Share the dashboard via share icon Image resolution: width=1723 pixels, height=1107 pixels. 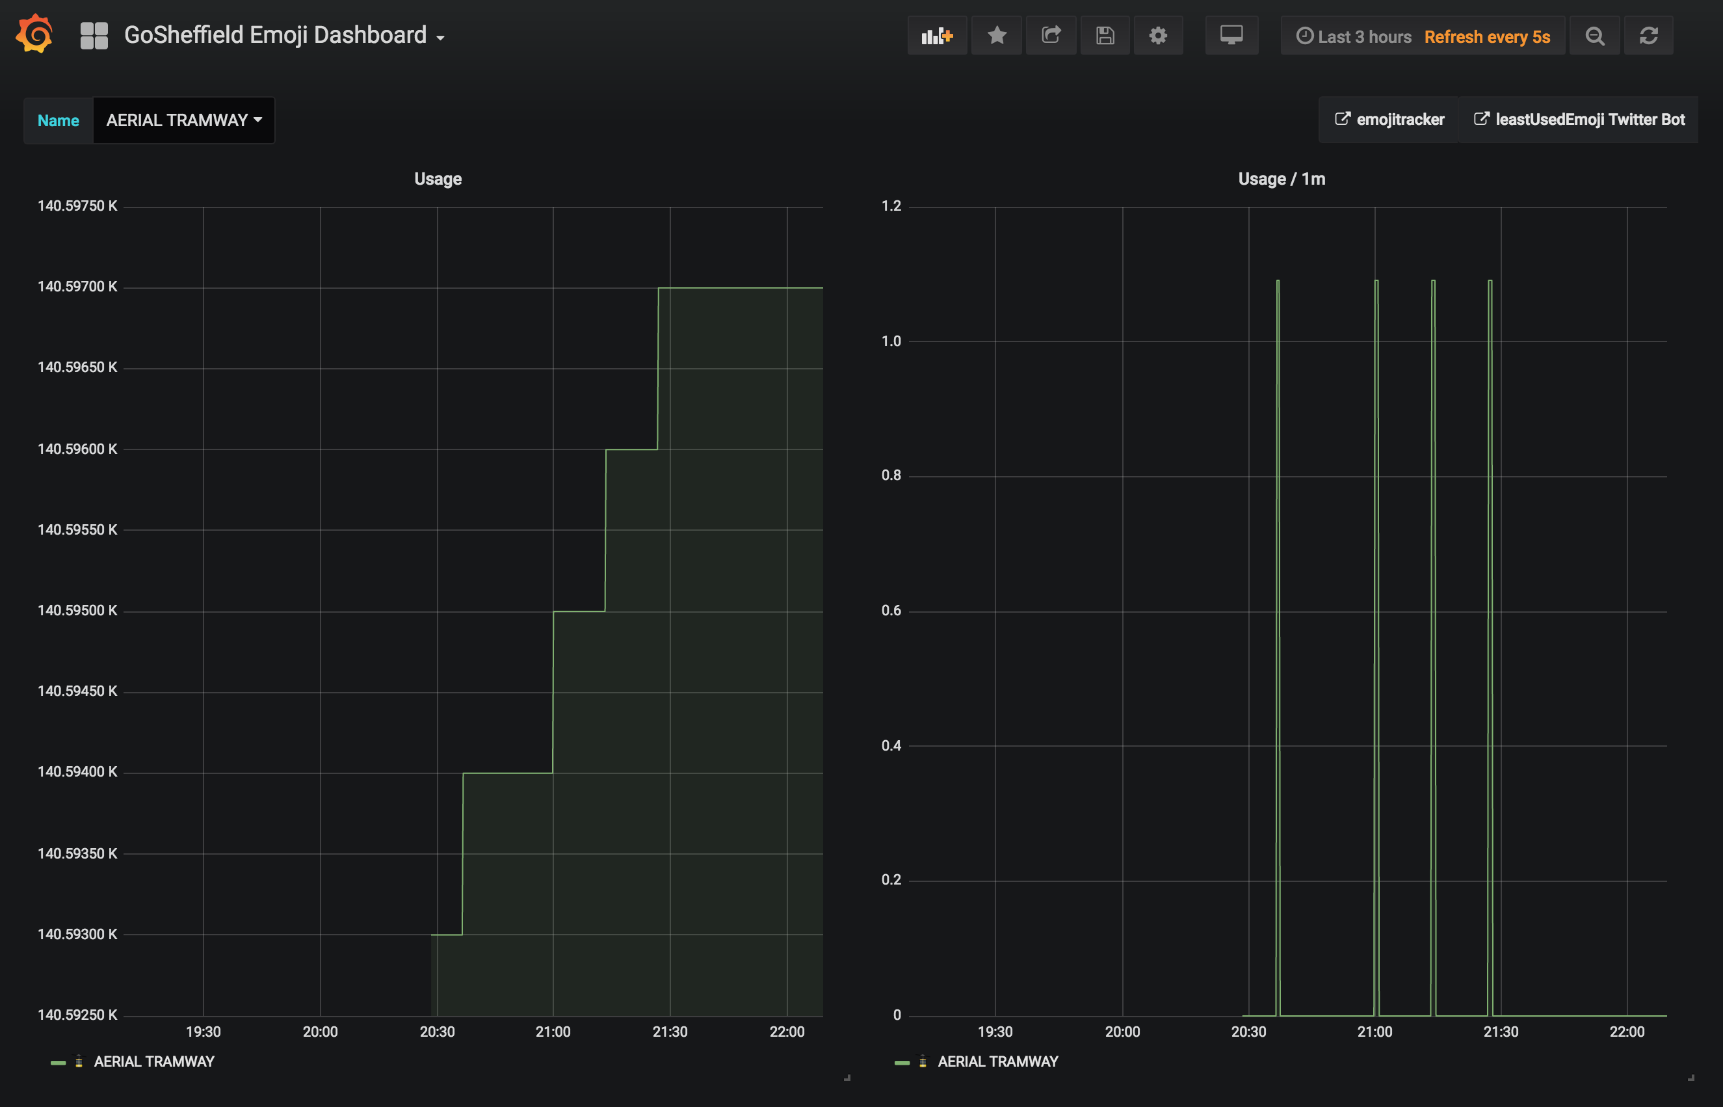click(1051, 35)
